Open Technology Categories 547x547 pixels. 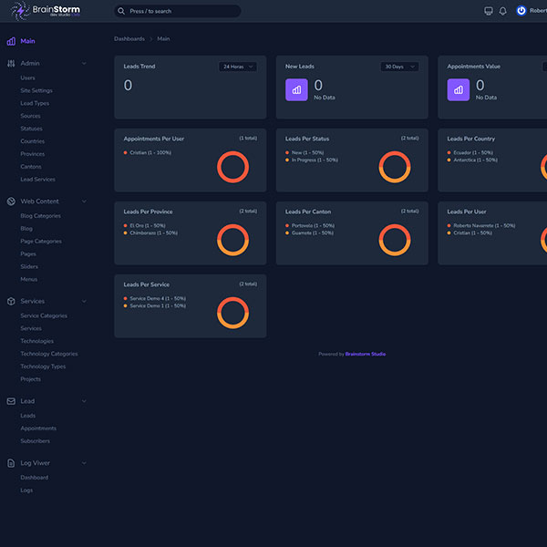49,354
